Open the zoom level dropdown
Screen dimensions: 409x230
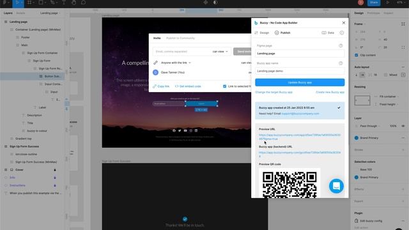tap(401, 3)
